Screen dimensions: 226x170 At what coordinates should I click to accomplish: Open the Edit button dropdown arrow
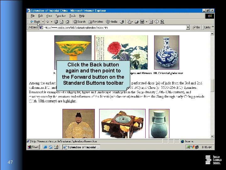click(147, 22)
